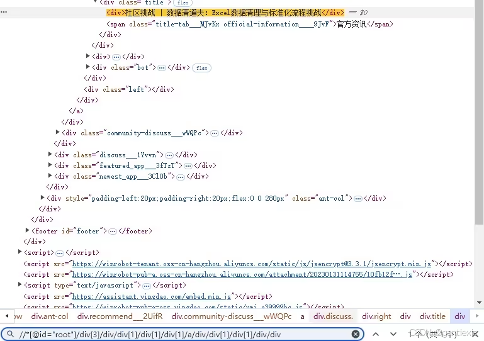Viewport: 484px width, 341px height.
Task: Expand ellipsis in newest_app div
Action: [181, 177]
